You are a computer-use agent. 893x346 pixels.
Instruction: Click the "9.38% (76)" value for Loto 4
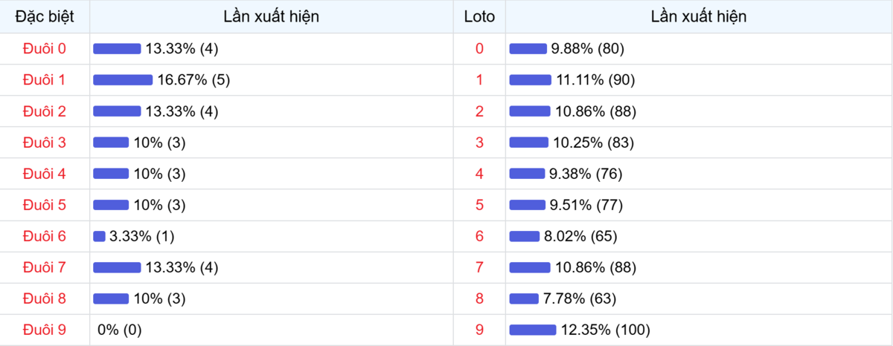[586, 174]
